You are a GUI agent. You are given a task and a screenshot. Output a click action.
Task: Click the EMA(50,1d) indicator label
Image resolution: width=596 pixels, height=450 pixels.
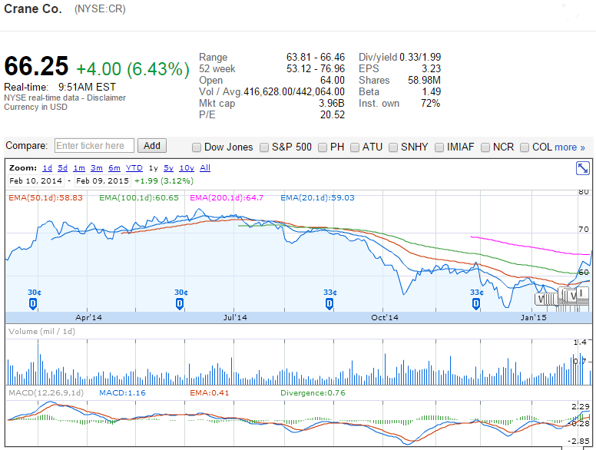pos(45,197)
